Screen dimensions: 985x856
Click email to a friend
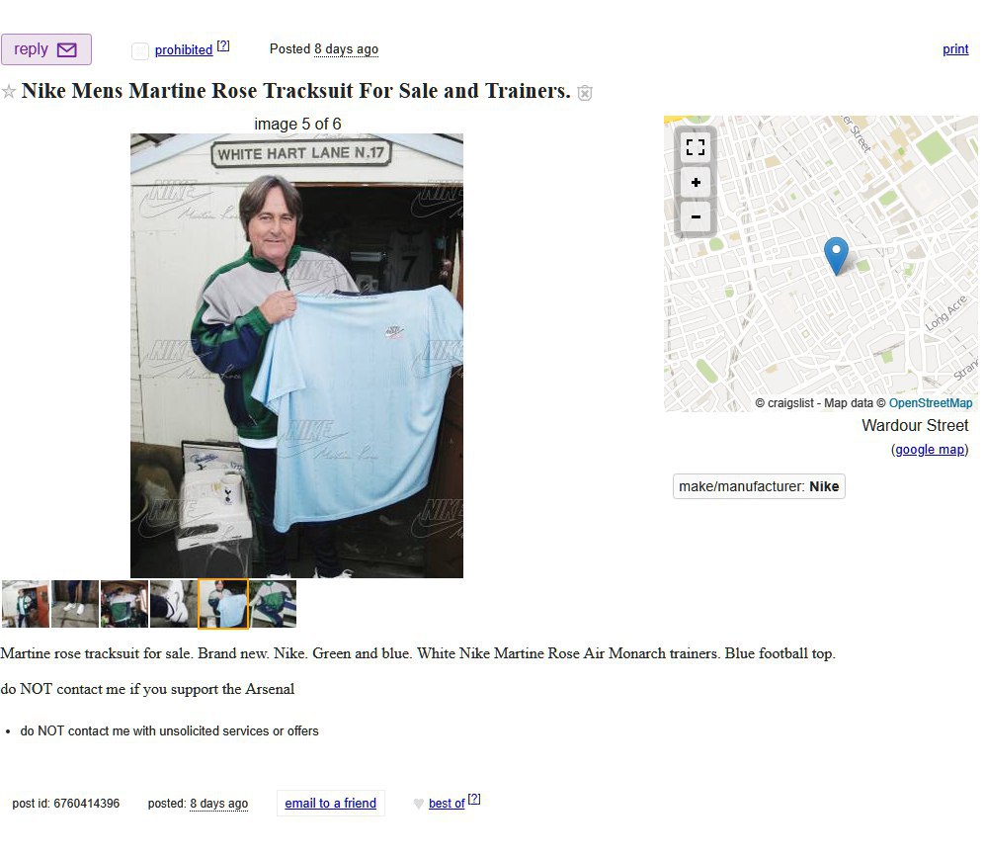click(330, 804)
